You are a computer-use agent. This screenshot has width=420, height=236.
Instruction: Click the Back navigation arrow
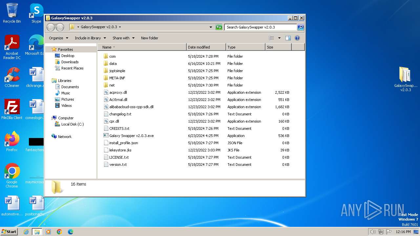point(51,27)
